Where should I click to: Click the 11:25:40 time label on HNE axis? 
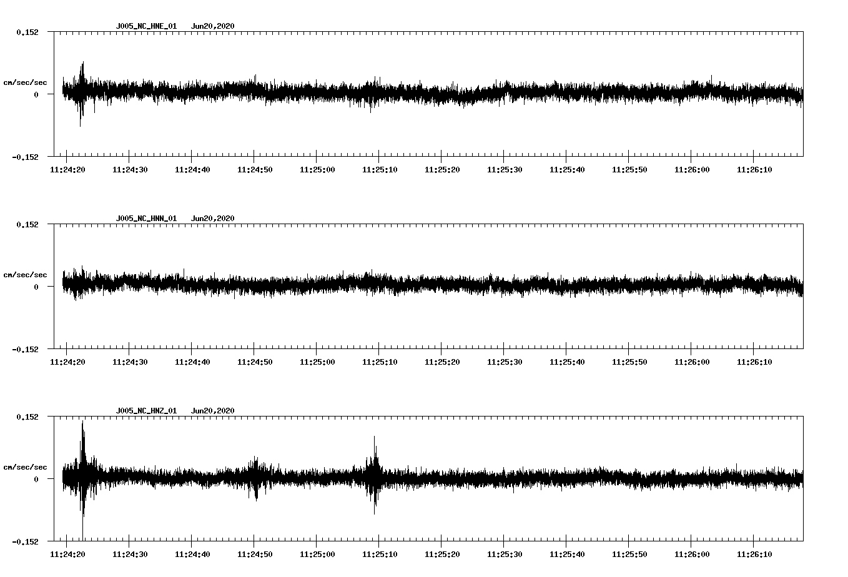[567, 170]
